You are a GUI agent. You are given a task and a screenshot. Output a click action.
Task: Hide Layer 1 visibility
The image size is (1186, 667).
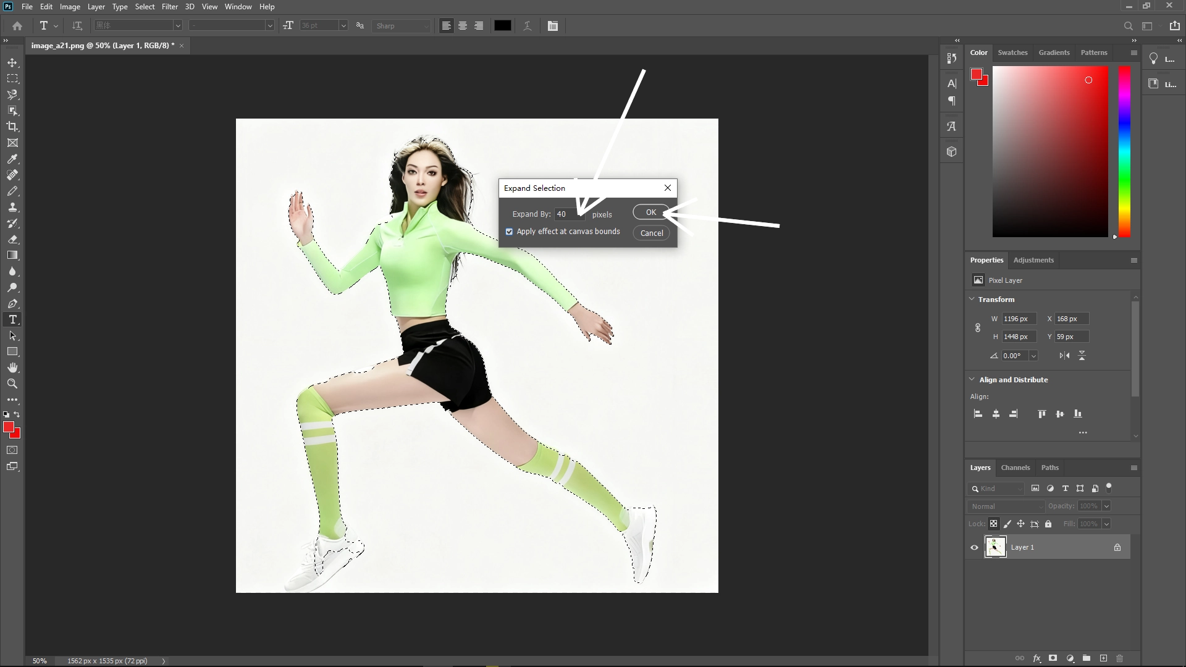974,547
